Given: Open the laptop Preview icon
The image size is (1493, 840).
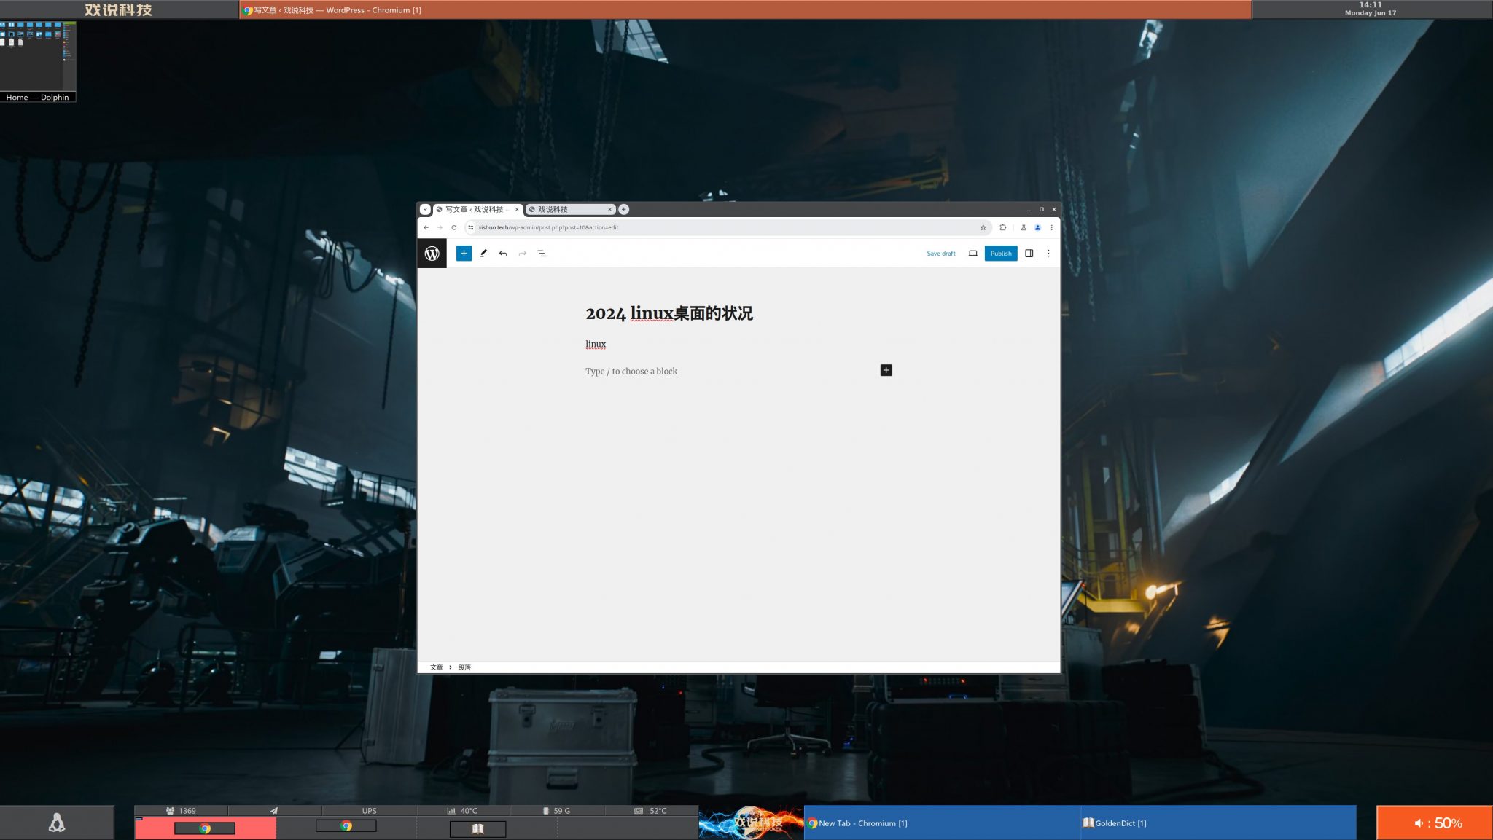Looking at the screenshot, I should (972, 254).
